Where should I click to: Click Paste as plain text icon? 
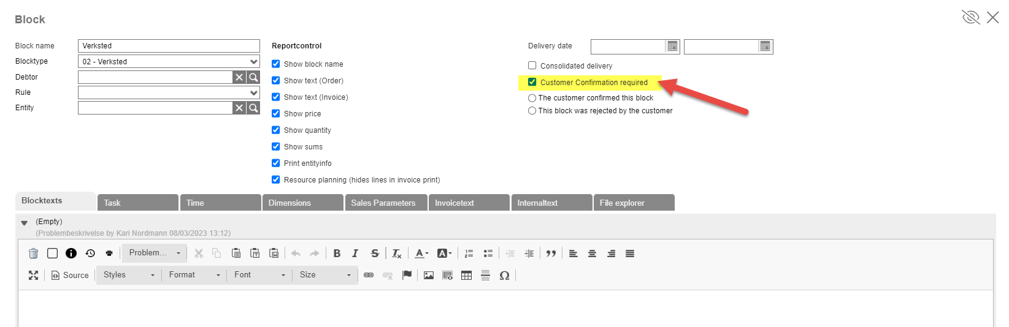(x=255, y=254)
